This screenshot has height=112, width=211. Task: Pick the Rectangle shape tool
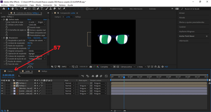click(34, 9)
